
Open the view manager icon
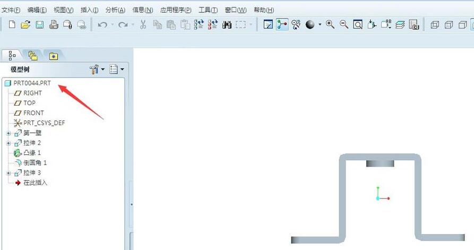pyautogui.click(x=414, y=24)
